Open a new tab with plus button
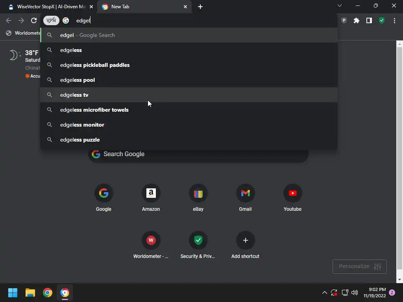 200,7
